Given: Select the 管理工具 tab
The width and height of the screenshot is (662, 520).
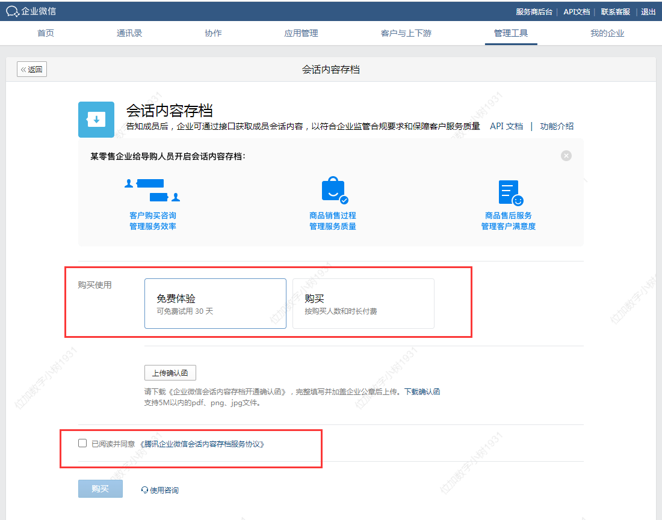Looking at the screenshot, I should click(511, 33).
